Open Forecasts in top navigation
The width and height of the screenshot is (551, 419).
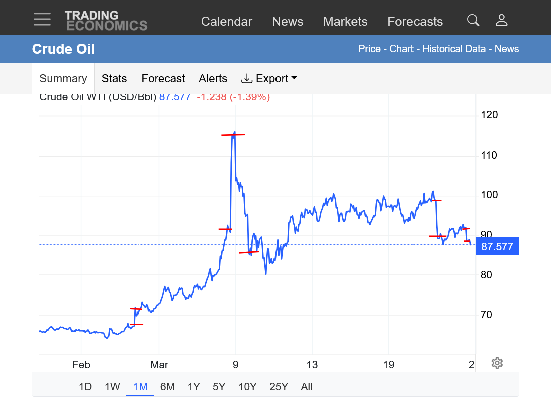click(415, 21)
